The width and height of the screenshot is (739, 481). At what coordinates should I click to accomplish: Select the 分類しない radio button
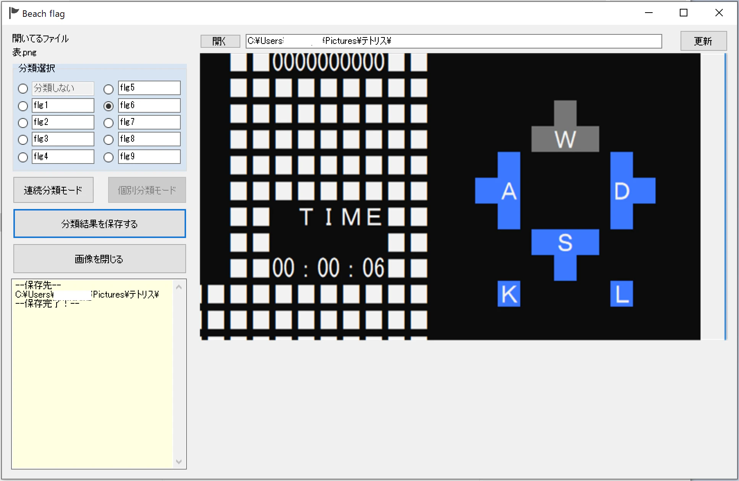coord(23,89)
